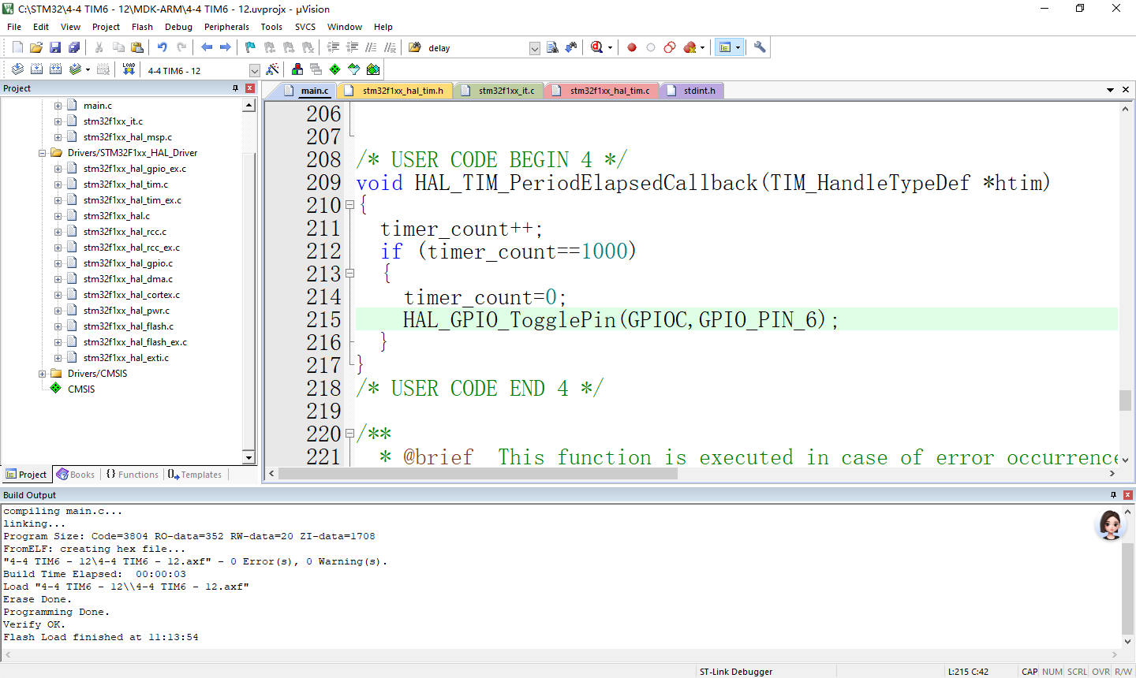
Task: Expand the Drivers/CMSIS folder
Action: coord(43,374)
